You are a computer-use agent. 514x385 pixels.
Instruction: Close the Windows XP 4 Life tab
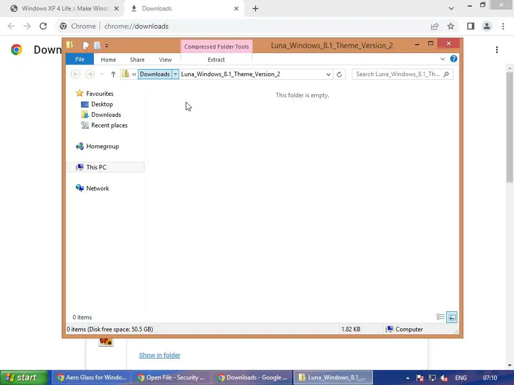[116, 9]
